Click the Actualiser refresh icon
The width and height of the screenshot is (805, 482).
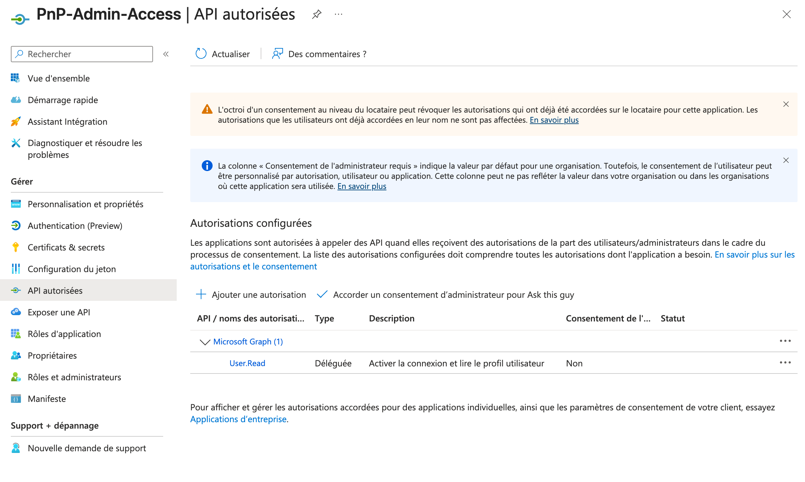point(201,54)
